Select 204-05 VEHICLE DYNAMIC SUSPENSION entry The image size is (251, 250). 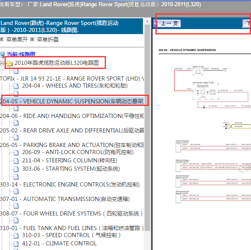point(72,101)
